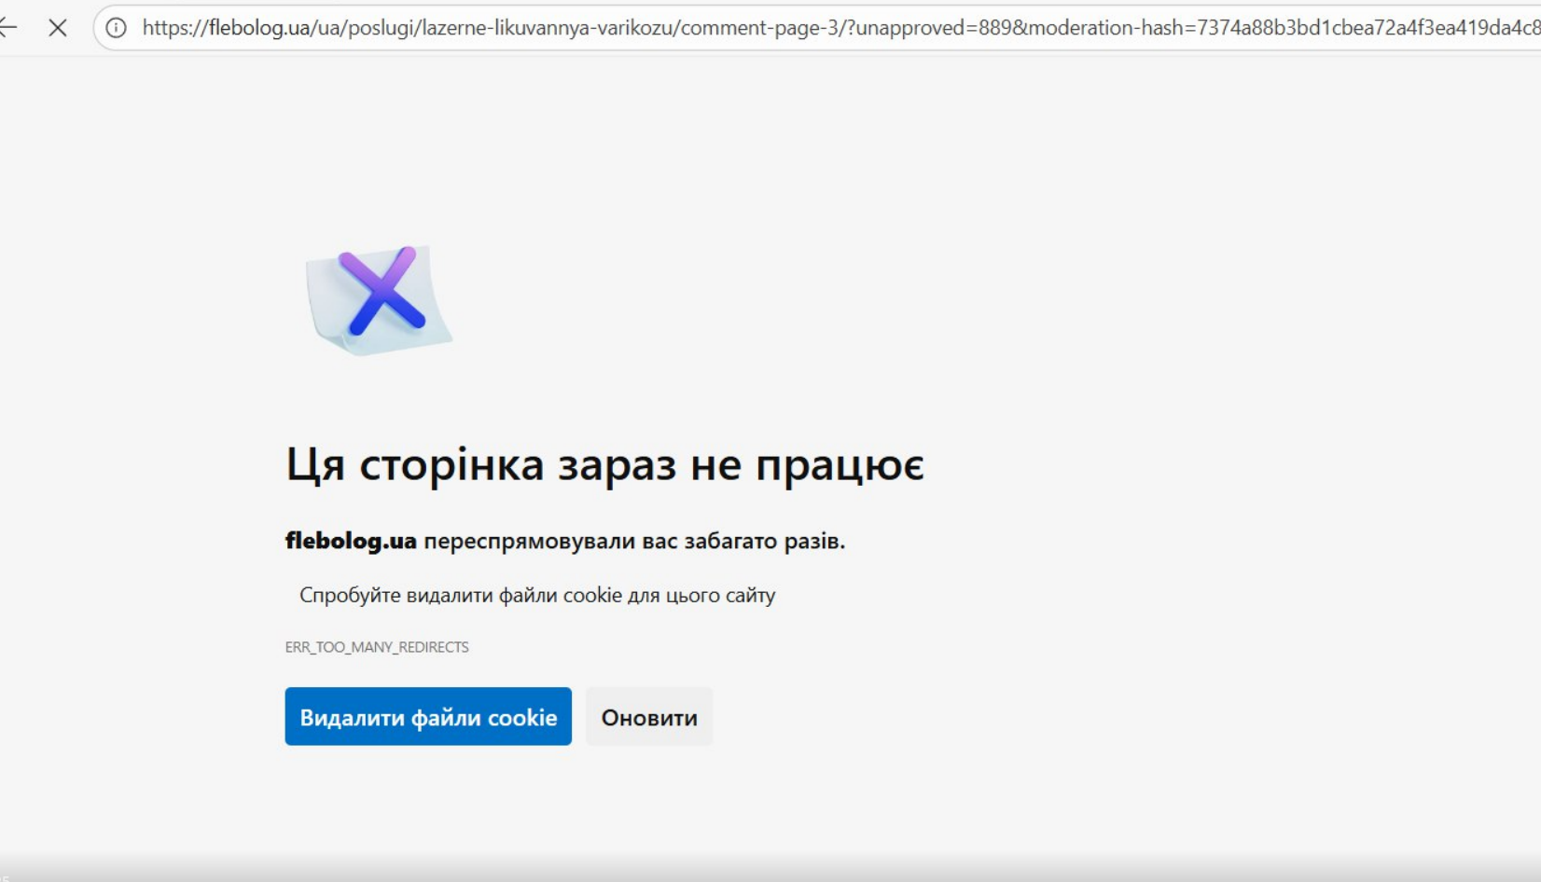Image resolution: width=1541 pixels, height=882 pixels.
Task: Go back with the left arrow icon
Action: (7, 28)
